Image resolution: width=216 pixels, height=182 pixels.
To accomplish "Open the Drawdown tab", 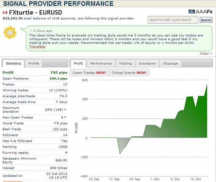I will point(147,64).
